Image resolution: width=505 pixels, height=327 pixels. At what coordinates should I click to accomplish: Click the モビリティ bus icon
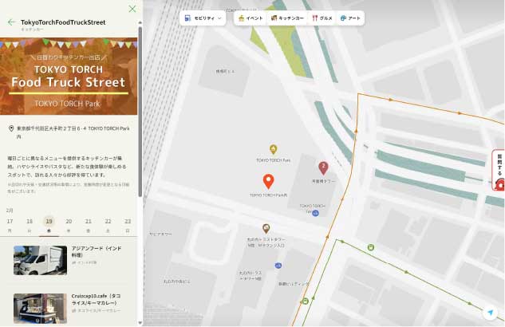coord(187,18)
